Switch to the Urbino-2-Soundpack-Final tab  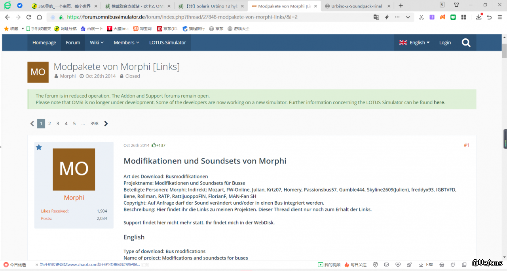coord(356,6)
